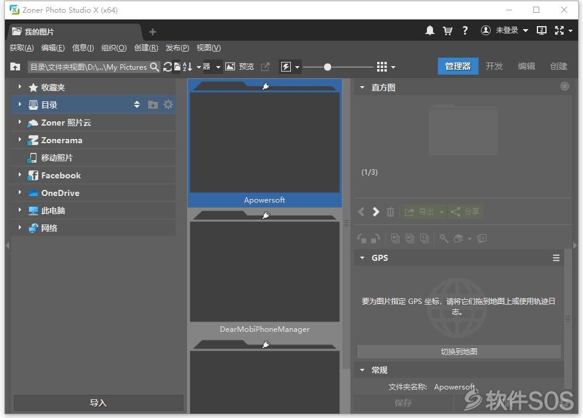This screenshot has width=583, height=418.
Task: Open a new tab with plus button
Action: pyautogui.click(x=152, y=32)
